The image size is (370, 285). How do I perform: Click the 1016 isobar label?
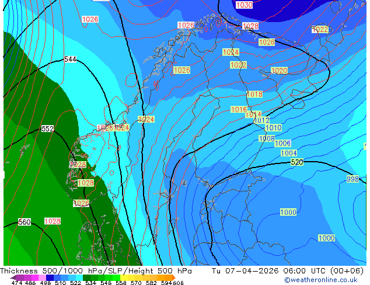[x=239, y=109]
